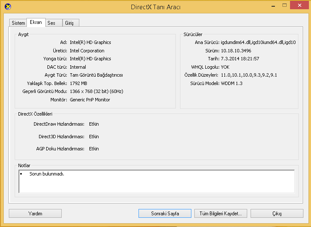The image size is (311, 227).
Task: Click the 'Geçerli Görüntü Modu:' label
Action: point(45,91)
